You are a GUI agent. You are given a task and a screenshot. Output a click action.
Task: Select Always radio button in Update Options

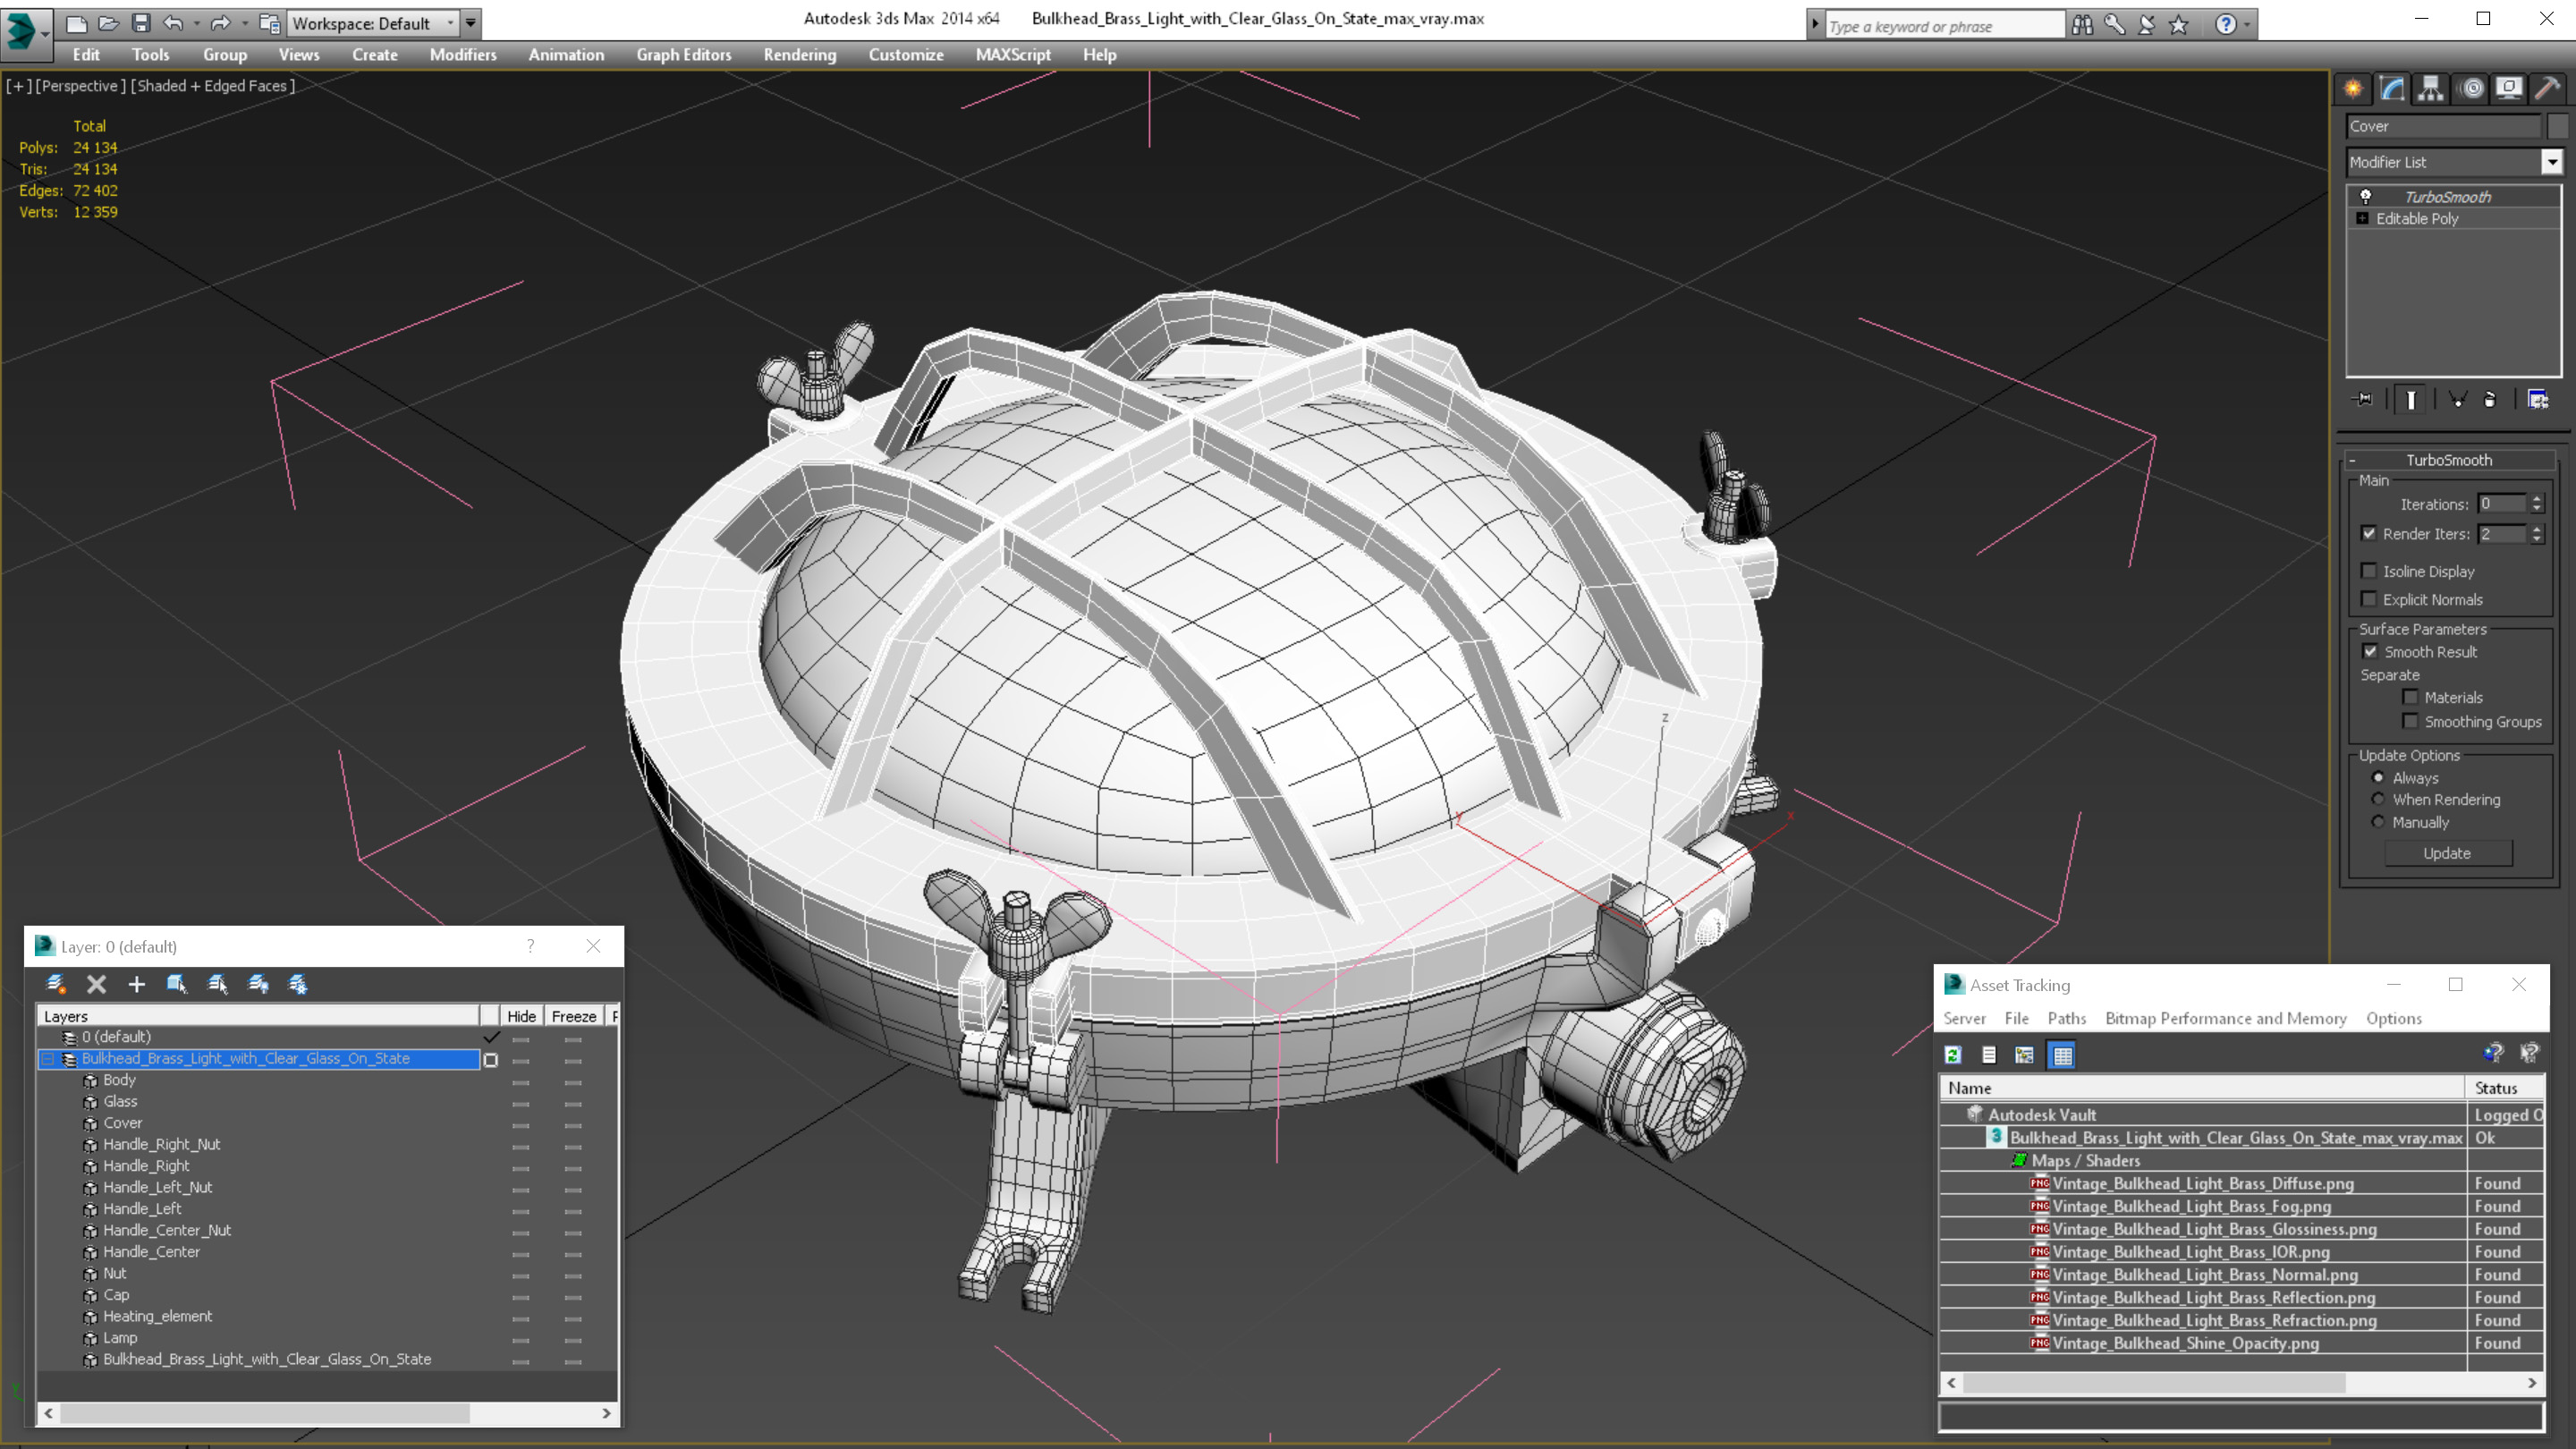[x=2377, y=776]
